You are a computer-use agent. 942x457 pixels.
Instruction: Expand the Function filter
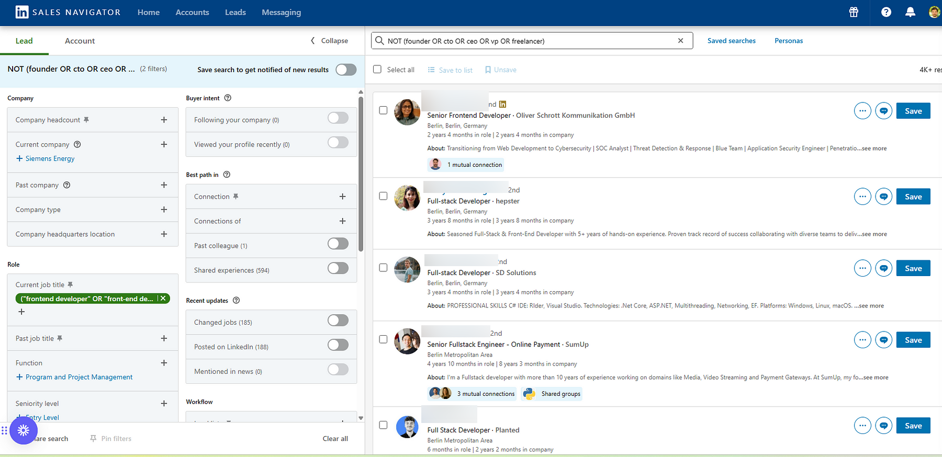pyautogui.click(x=164, y=363)
